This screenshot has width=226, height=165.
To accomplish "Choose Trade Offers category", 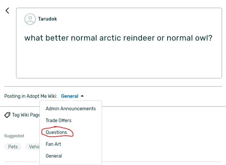I will coord(58,120).
